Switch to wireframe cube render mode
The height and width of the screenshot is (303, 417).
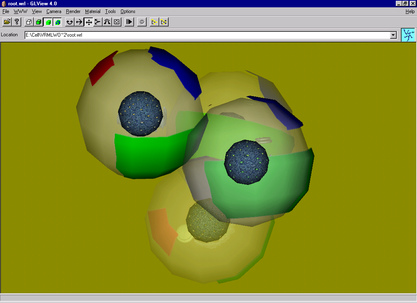click(x=29, y=22)
